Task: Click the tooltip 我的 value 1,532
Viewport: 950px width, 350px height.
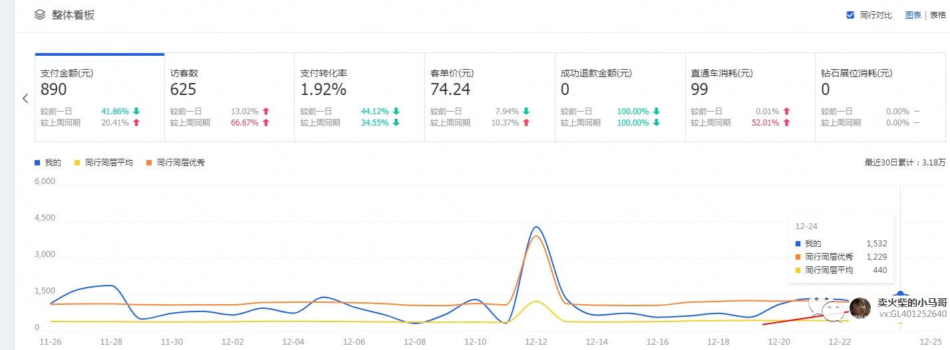Action: 876,244
